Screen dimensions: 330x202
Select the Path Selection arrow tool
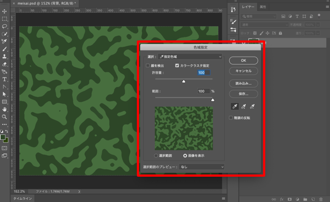point(4,94)
